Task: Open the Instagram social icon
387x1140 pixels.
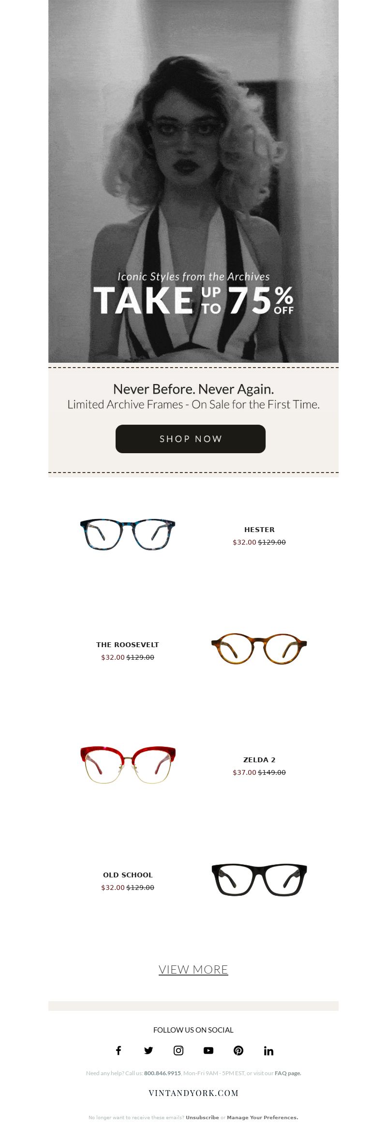Action: click(x=179, y=1050)
